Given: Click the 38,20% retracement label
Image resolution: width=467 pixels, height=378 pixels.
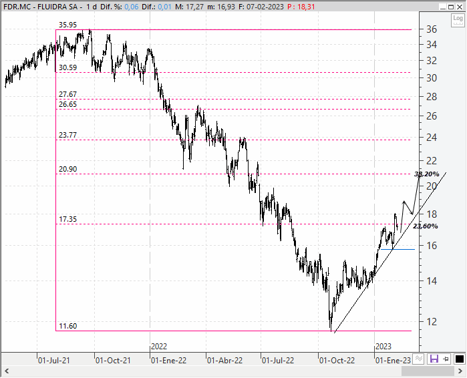Looking at the screenshot, I should 426,174.
